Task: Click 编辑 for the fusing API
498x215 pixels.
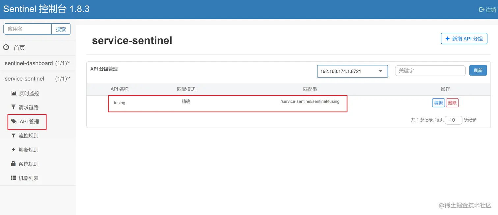Action: point(438,103)
